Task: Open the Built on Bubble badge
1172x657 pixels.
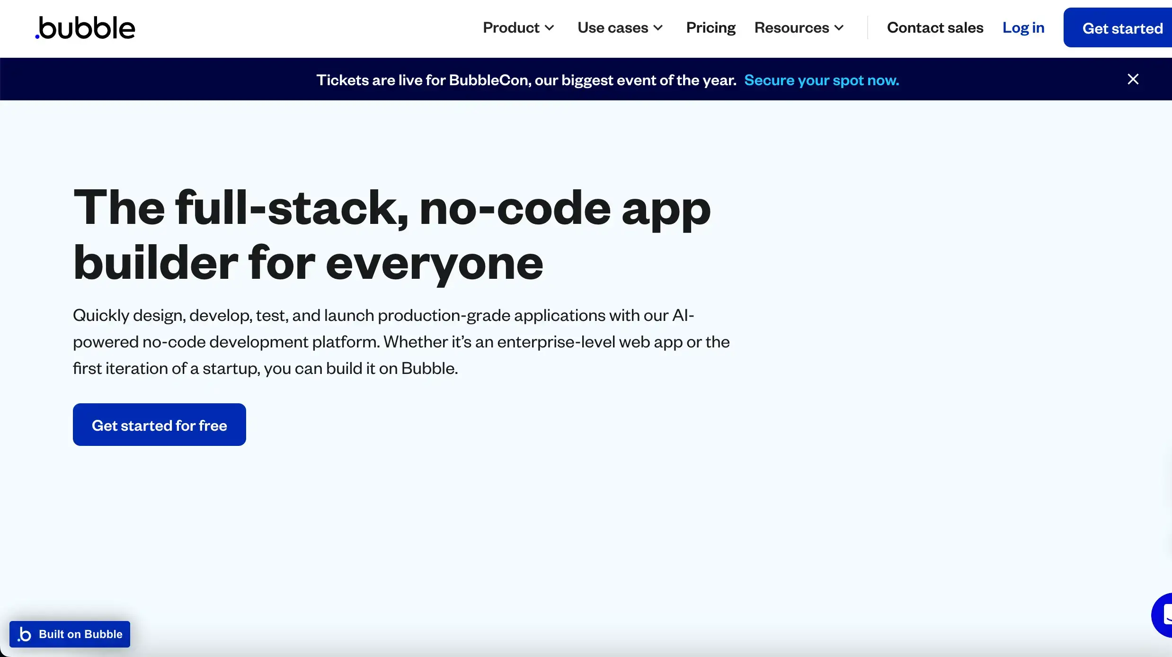Action: click(x=70, y=634)
